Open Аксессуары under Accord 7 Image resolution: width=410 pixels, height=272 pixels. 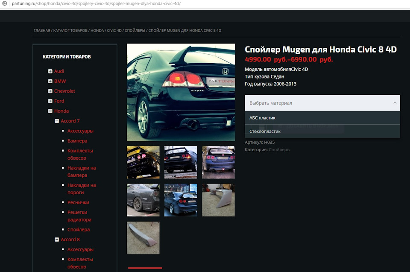coord(80,131)
